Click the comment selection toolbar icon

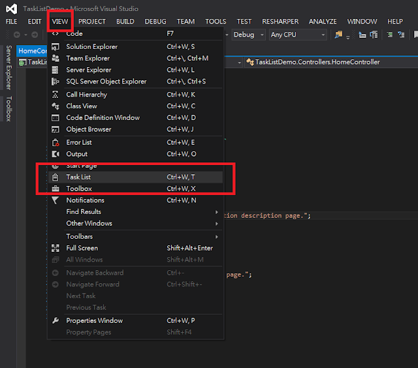tap(390, 35)
